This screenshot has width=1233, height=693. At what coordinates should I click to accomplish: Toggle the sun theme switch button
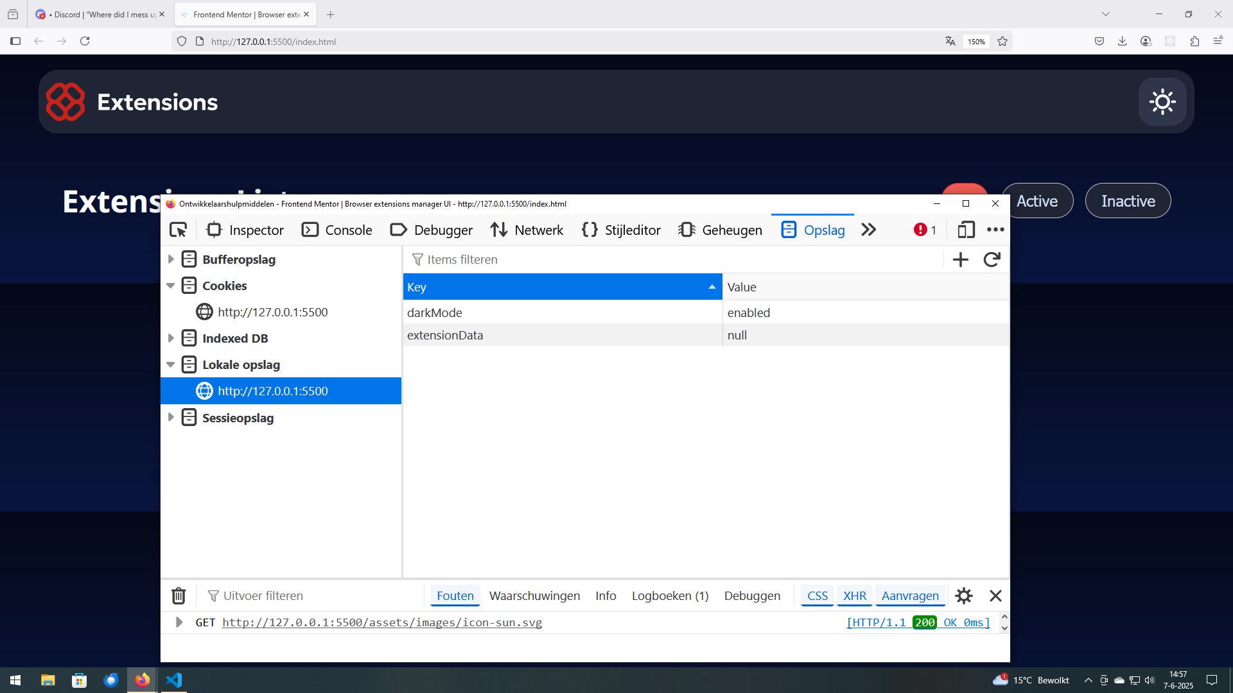(1162, 102)
